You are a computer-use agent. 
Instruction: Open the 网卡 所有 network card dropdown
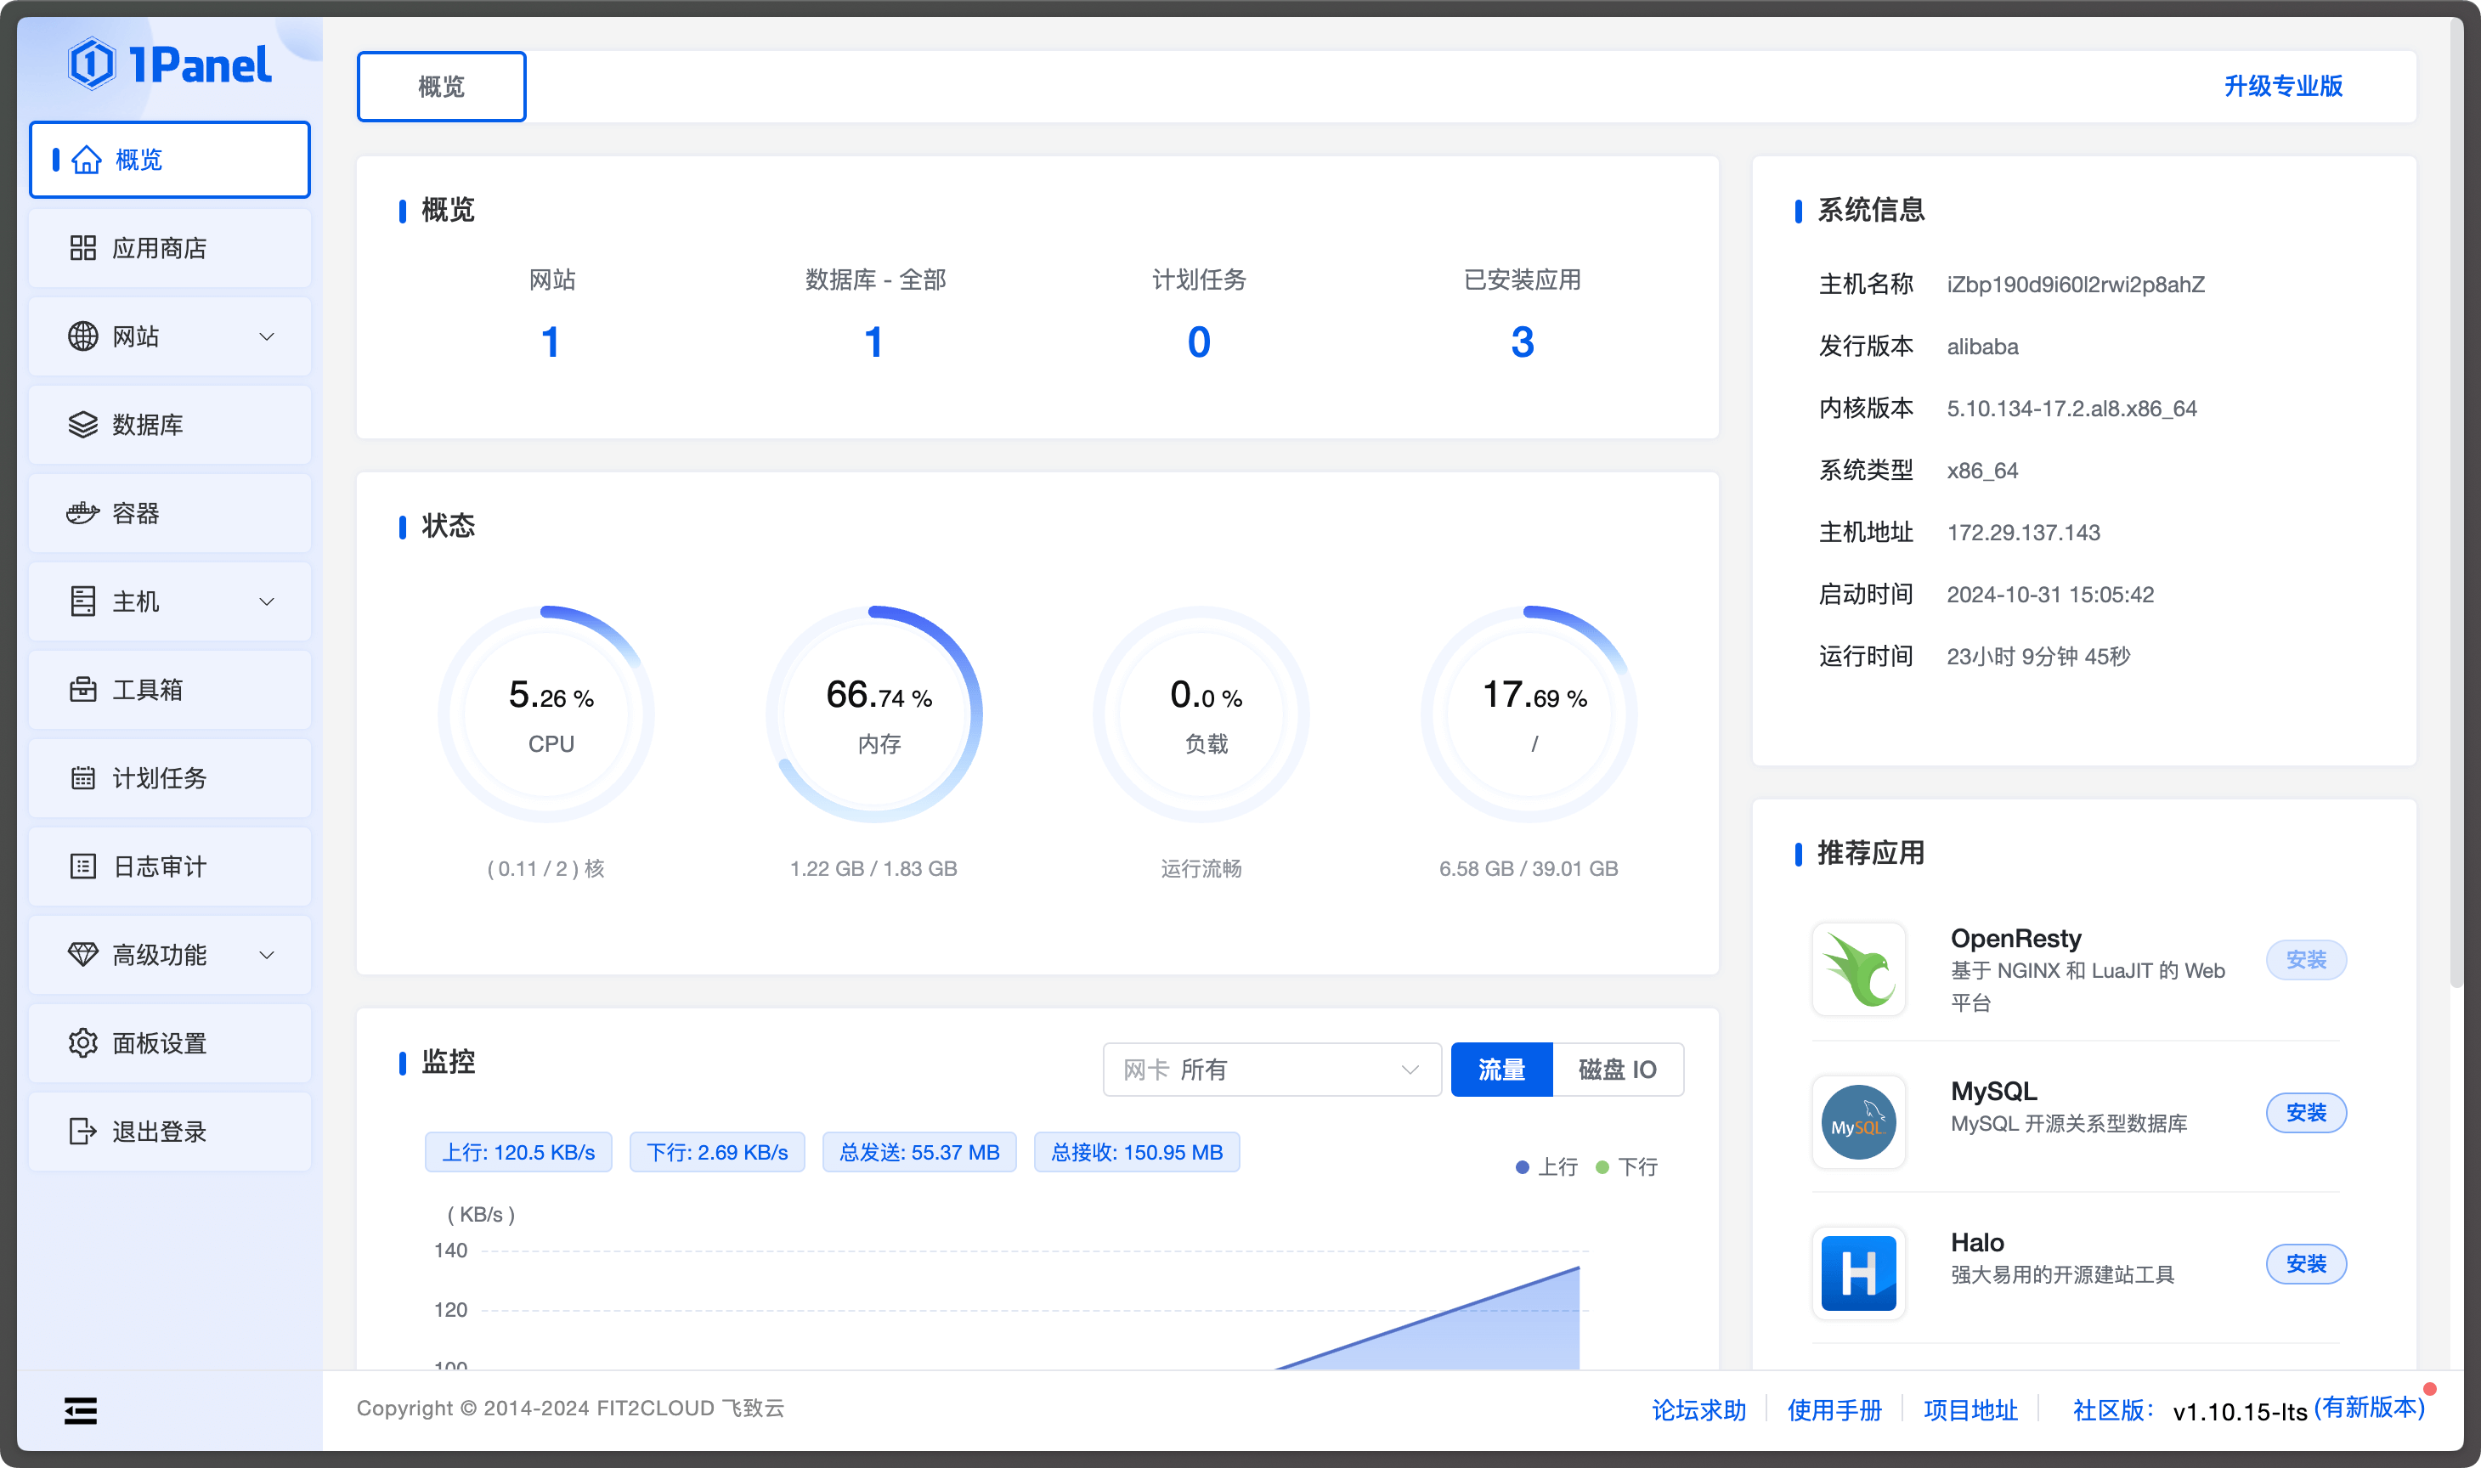coord(1271,1070)
